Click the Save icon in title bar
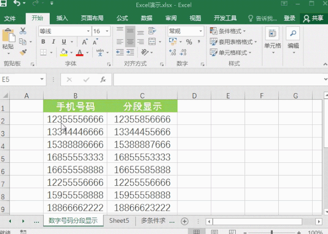The image size is (328, 234). pyautogui.click(x=4, y=3)
